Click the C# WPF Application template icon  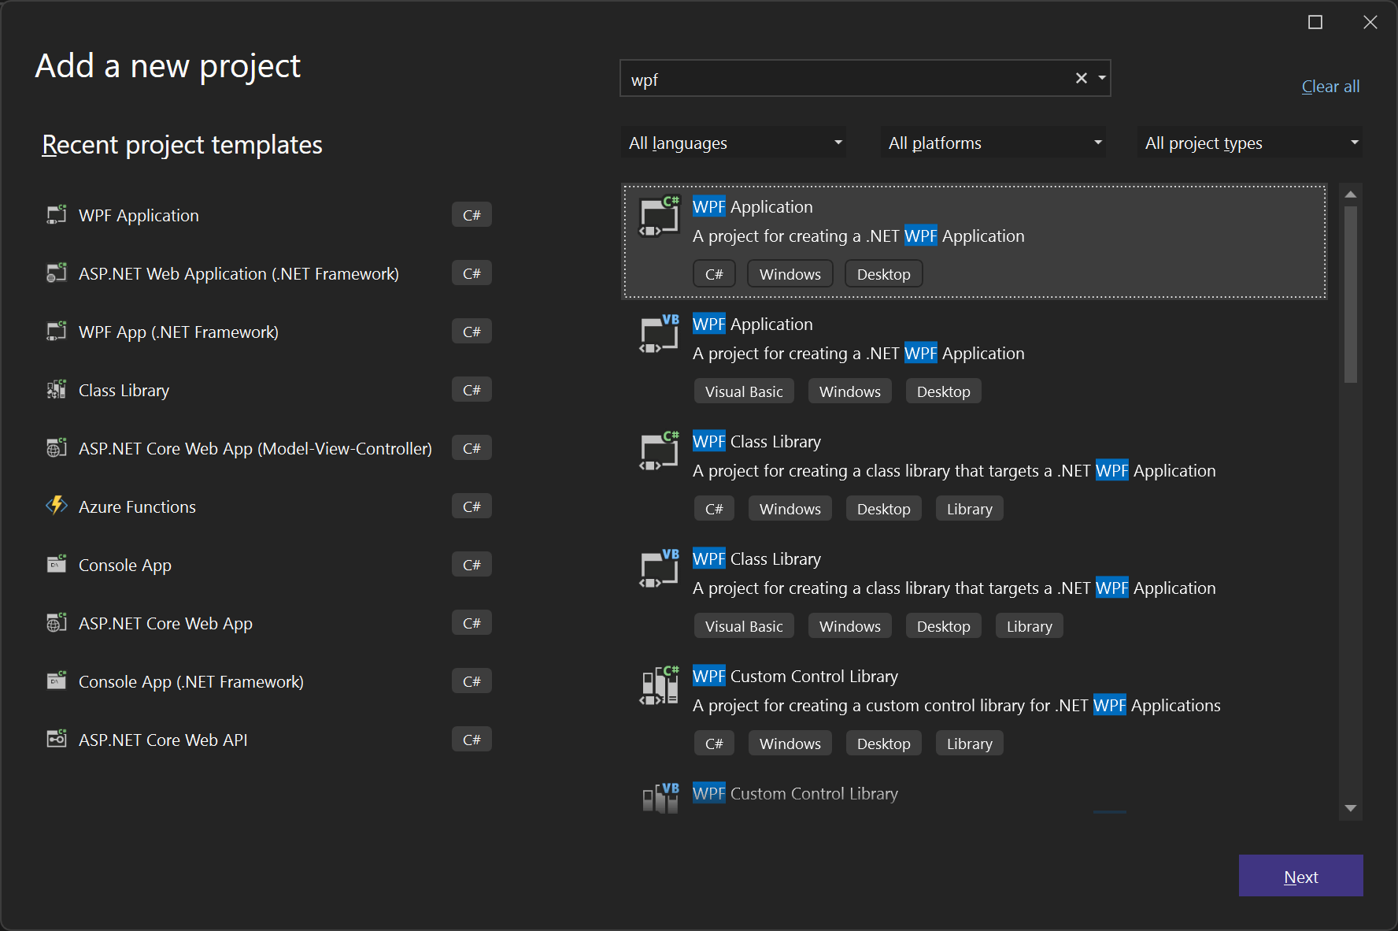[659, 217]
